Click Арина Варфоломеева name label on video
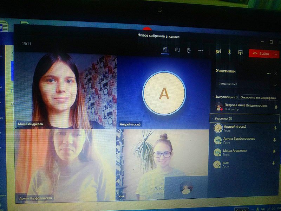 click(35, 198)
